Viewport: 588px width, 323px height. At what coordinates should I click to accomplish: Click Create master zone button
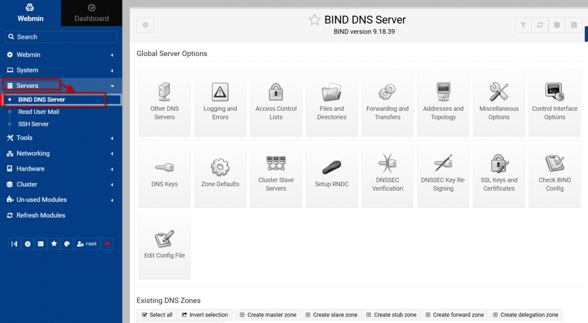click(x=268, y=315)
